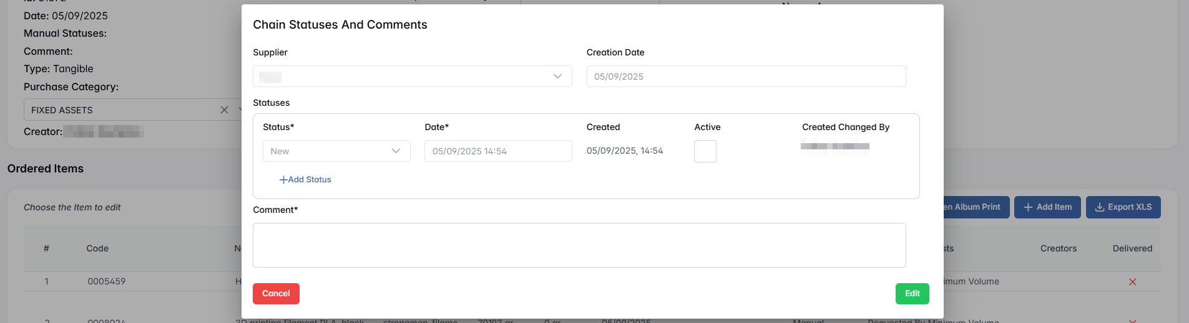Toggle the Active checkbox in Statuses
This screenshot has width=1189, height=323.
coord(705,151)
